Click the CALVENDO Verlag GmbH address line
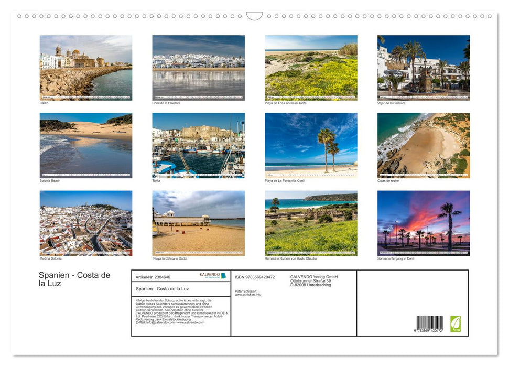This screenshot has width=509, height=367. [x=314, y=277]
